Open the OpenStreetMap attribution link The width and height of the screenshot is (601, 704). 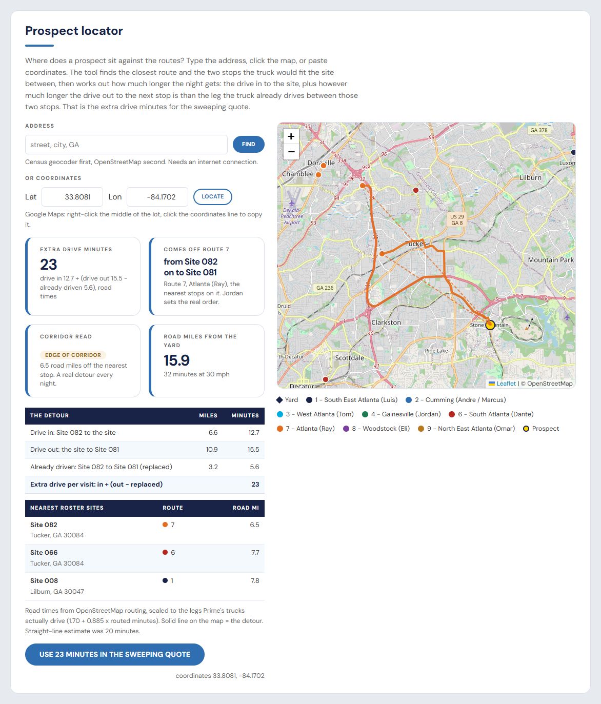[550, 384]
